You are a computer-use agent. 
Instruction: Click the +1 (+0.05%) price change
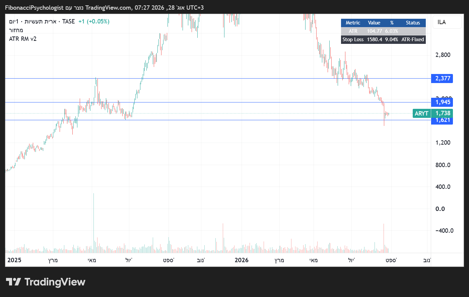94,21
